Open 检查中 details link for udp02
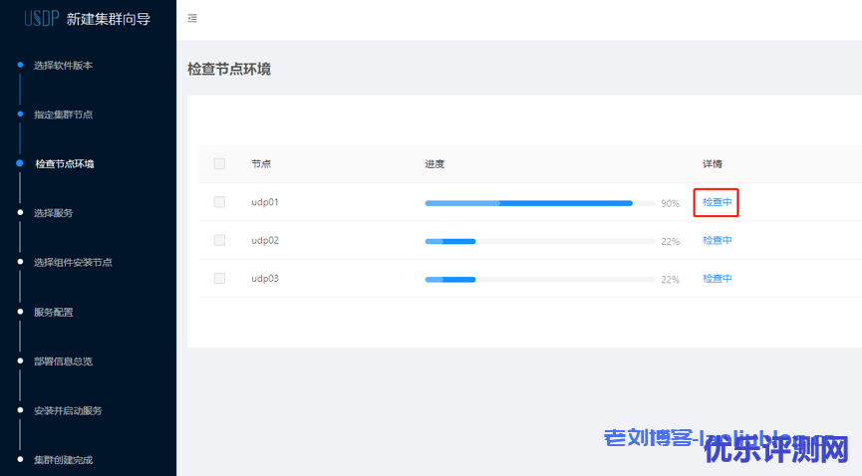Screen dimensions: 862x476 pos(717,240)
